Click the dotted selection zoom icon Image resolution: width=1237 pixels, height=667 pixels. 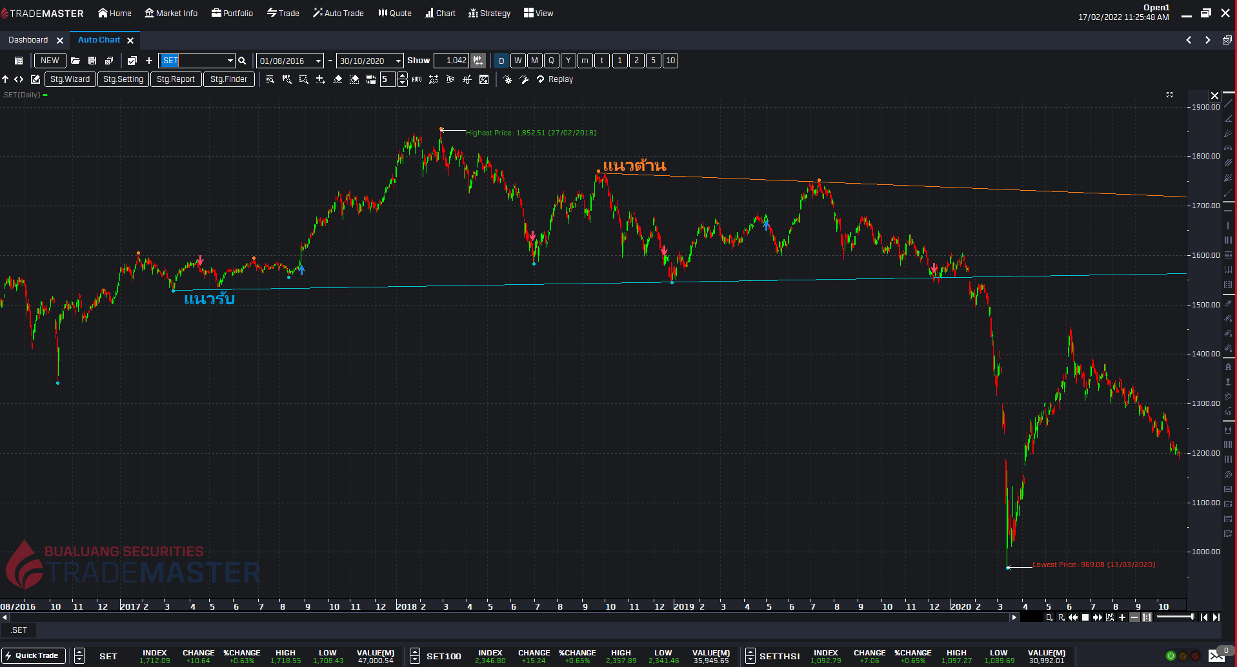point(304,79)
